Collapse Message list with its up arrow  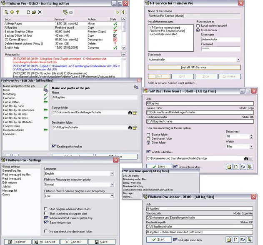[x=124, y=55]
